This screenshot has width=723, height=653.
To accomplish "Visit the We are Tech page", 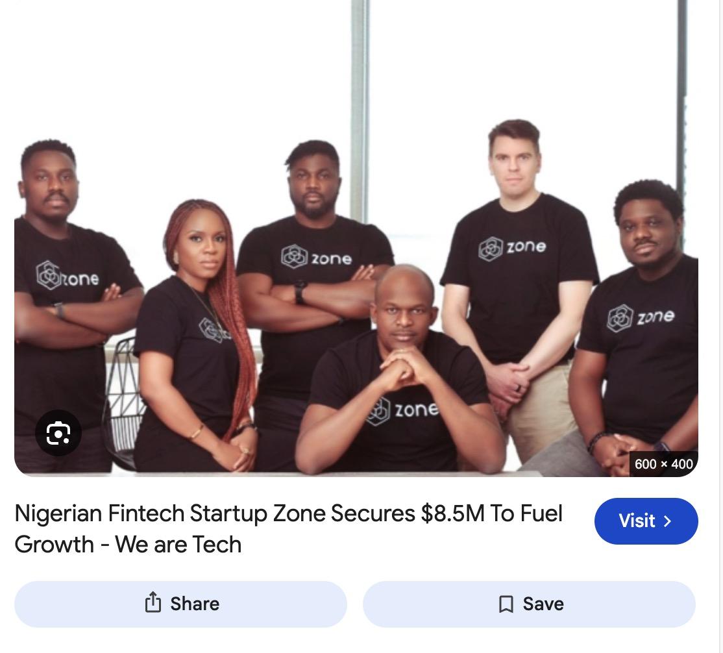I will pos(646,521).
